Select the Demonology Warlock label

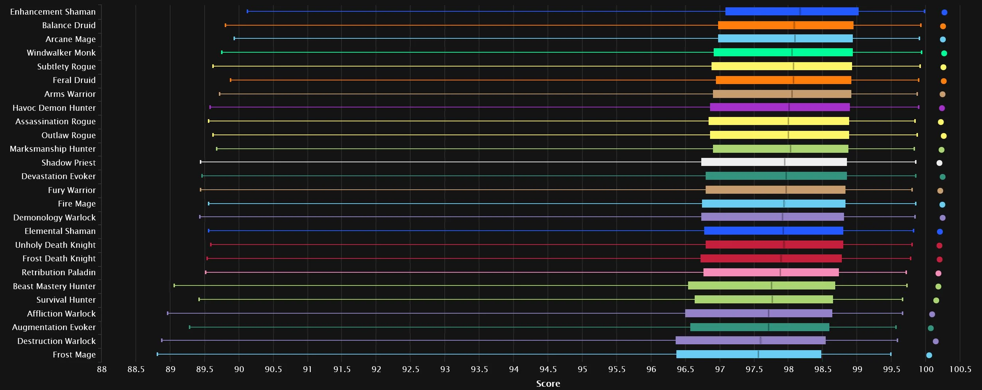point(55,217)
